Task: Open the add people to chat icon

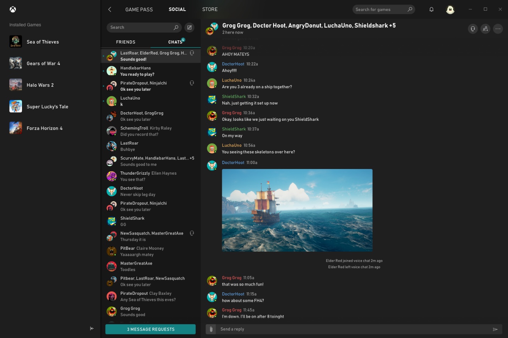Action: 485,29
